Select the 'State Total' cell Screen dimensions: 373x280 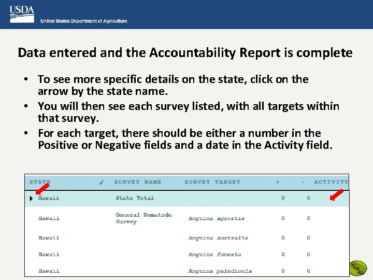coord(135,198)
